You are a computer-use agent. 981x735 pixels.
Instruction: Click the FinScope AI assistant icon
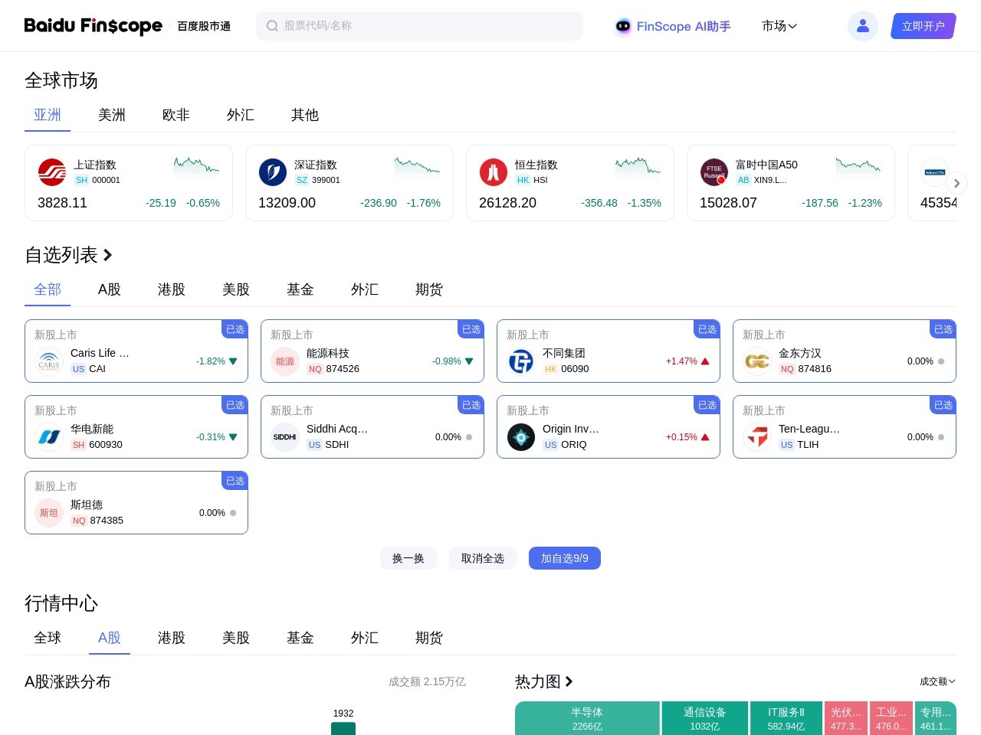point(623,26)
